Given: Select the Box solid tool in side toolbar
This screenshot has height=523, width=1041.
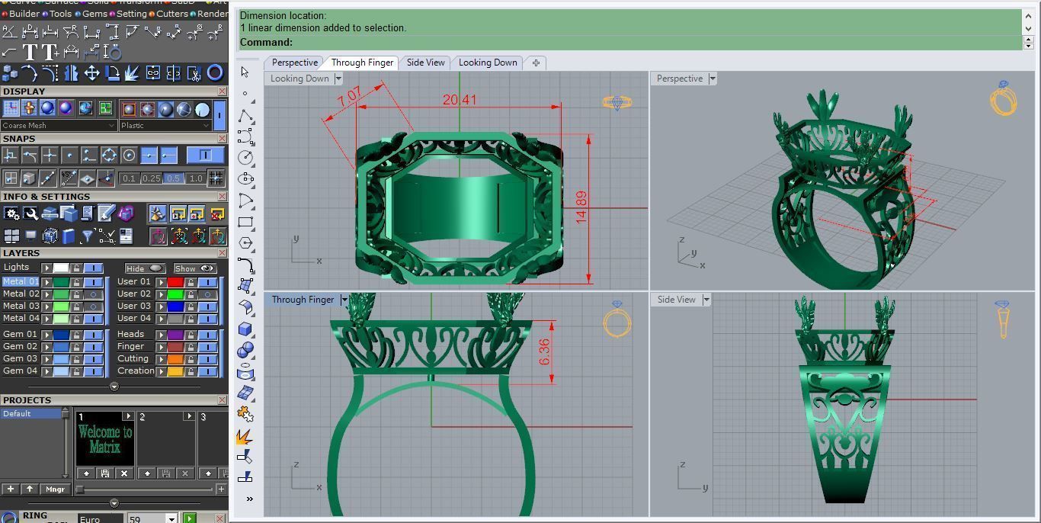Looking at the screenshot, I should click(x=245, y=329).
